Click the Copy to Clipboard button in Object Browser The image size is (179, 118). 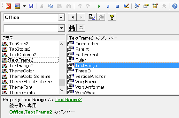92,17
